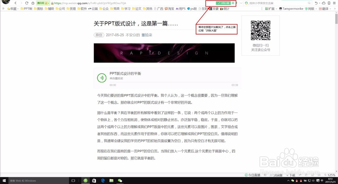Open the 其他 bookmark folder
This screenshot has height=184, width=338.
(x=148, y=9)
